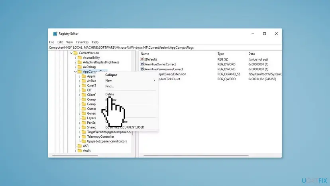Click the Layers folder icon

(84, 118)
